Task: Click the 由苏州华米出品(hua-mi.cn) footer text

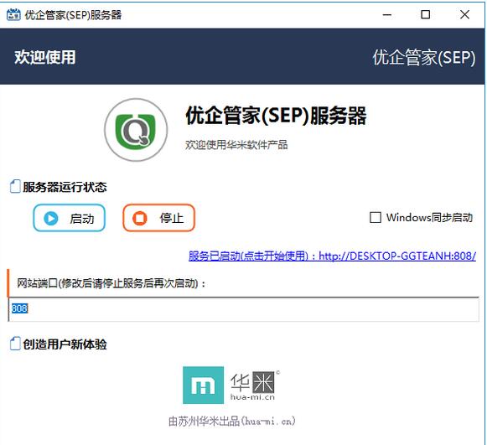Action: pyautogui.click(x=231, y=422)
